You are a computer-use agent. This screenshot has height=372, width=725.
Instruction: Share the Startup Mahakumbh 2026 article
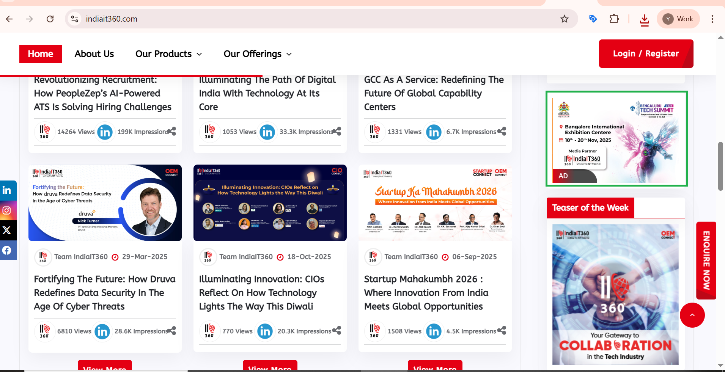(502, 331)
